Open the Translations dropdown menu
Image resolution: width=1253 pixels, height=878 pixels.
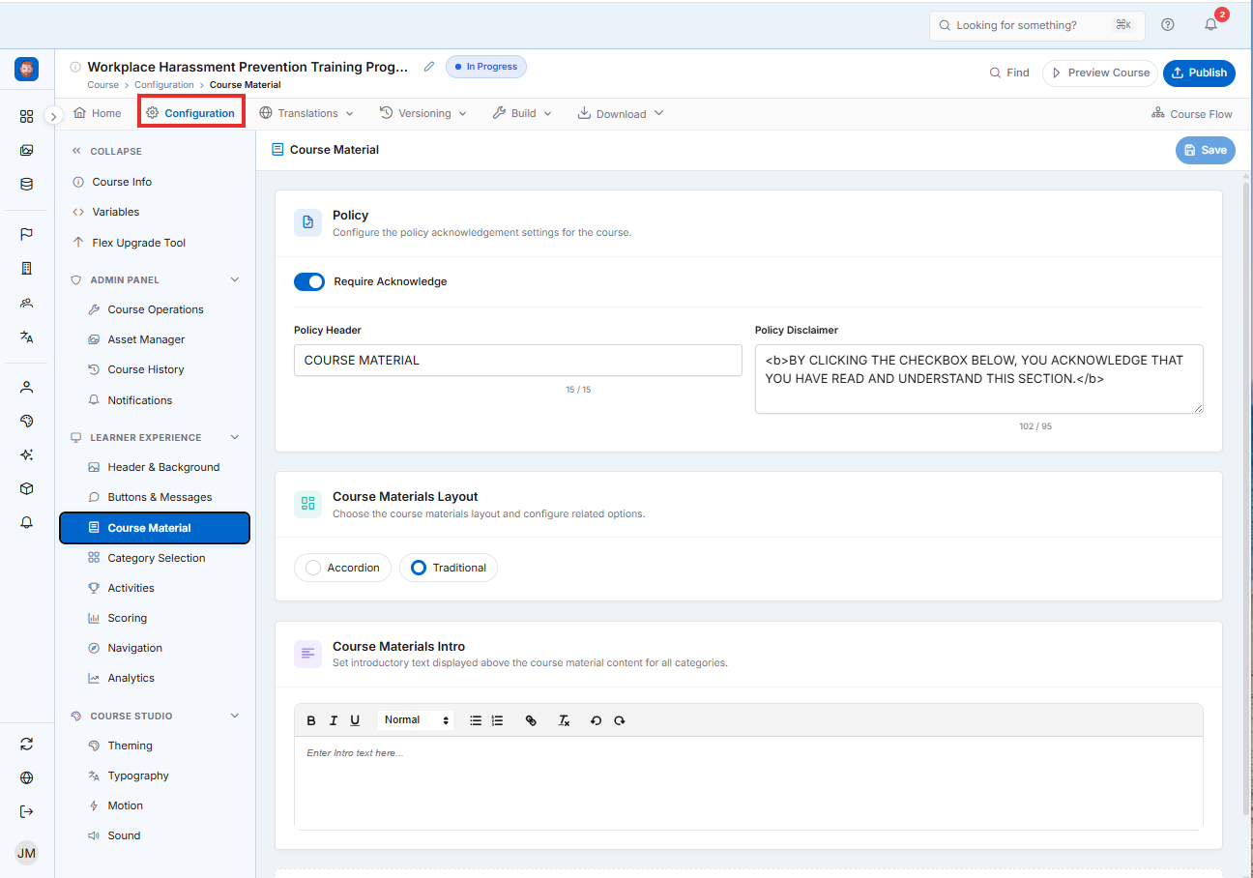306,113
